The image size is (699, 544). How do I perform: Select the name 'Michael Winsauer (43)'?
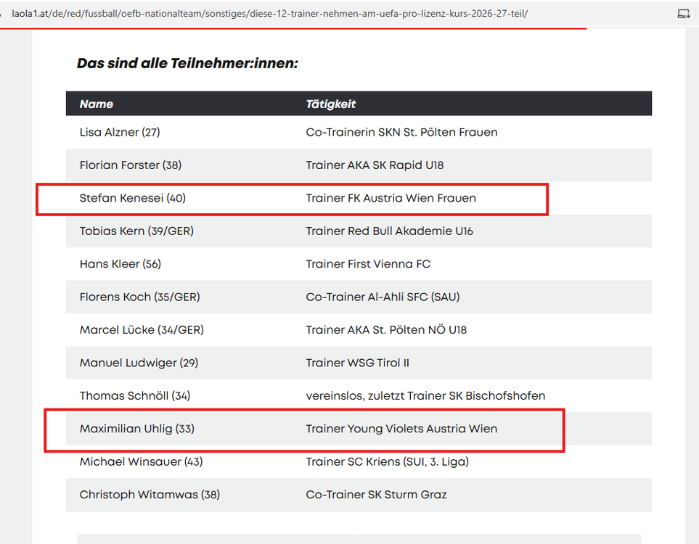tap(142, 462)
